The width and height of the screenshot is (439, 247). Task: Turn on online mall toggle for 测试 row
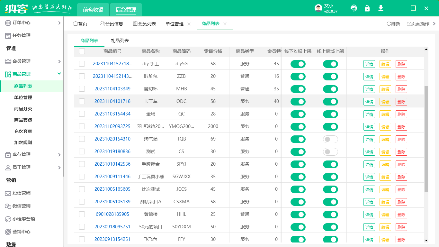[331, 151]
